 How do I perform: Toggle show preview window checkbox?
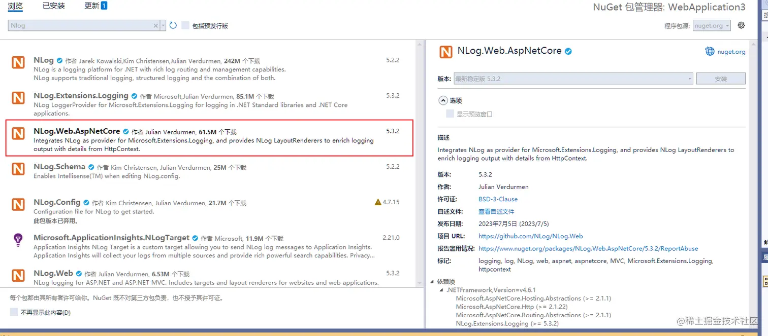click(x=450, y=114)
